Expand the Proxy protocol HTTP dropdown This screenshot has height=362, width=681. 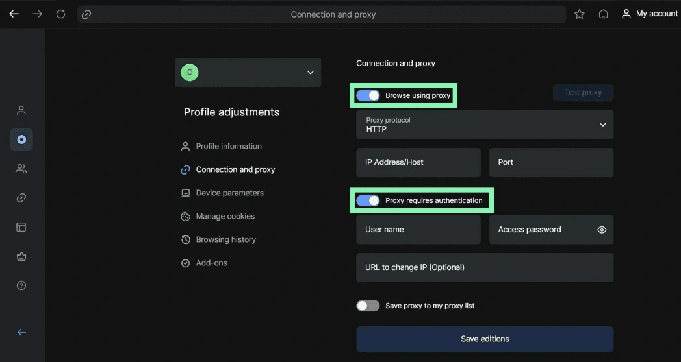point(485,125)
